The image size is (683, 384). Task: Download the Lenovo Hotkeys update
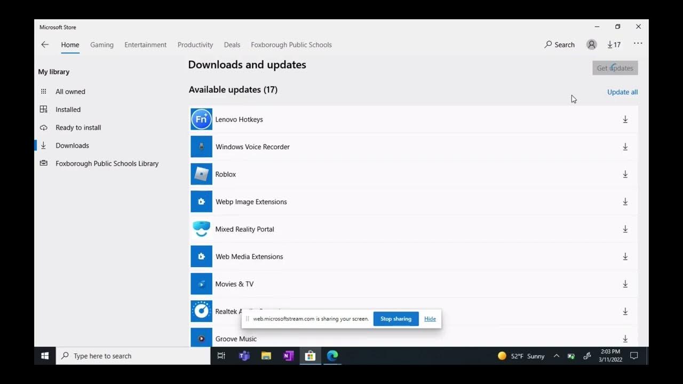tap(625, 119)
